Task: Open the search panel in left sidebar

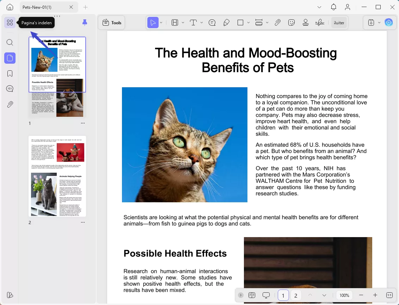Action: [10, 43]
